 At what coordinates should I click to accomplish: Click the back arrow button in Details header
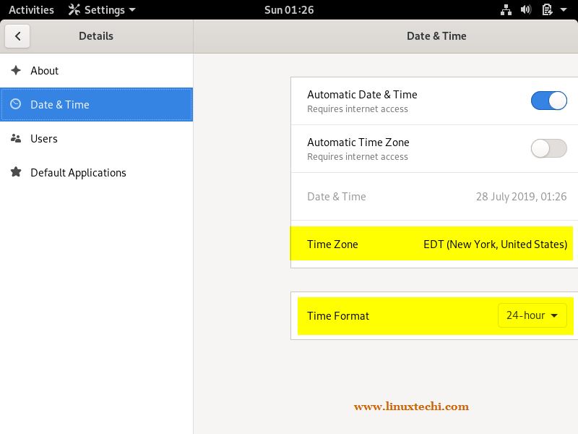point(17,36)
